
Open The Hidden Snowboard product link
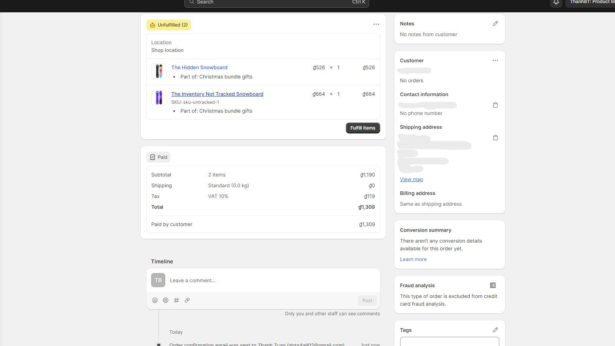199,67
